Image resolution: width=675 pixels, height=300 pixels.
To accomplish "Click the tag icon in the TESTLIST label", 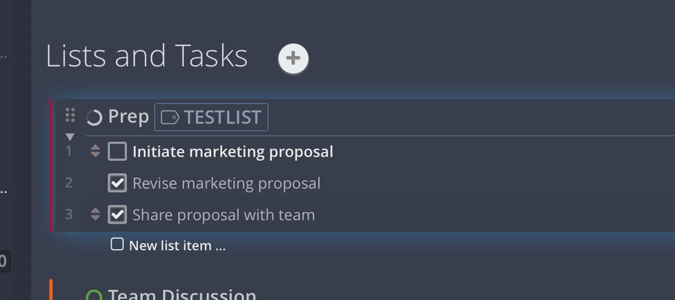I will click(170, 117).
